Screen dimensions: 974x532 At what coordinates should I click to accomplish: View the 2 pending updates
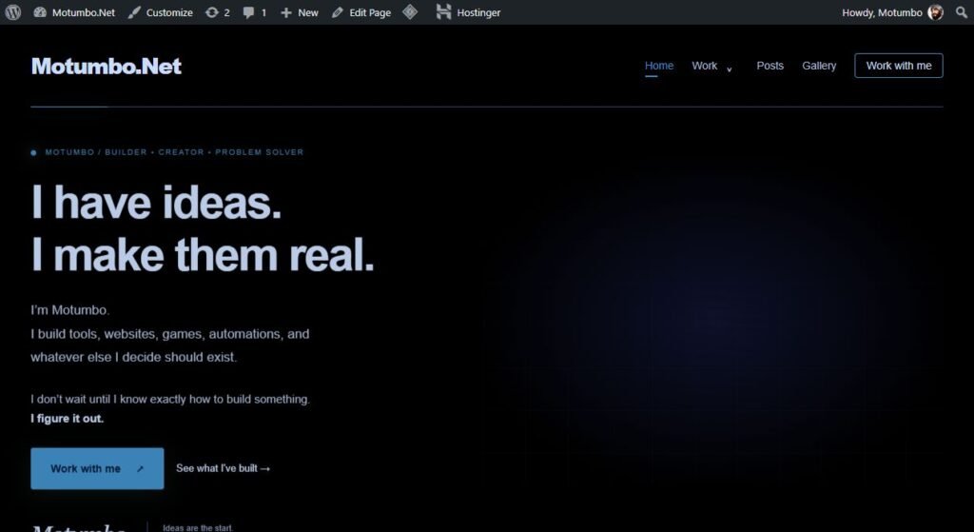coord(218,12)
